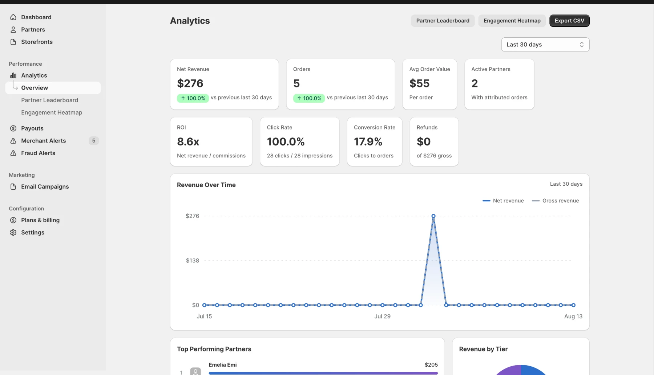This screenshot has height=375, width=654.
Task: Click the Merchant Alerts warning icon
Action: tap(13, 141)
